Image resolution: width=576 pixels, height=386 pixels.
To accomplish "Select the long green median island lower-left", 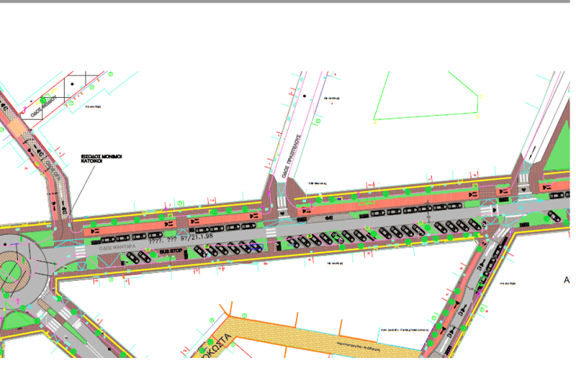I will click(x=68, y=326).
